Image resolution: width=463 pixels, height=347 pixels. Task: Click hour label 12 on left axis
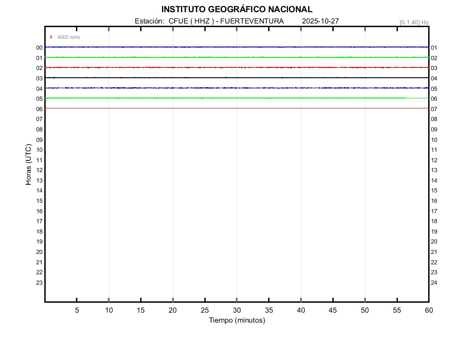(x=39, y=170)
